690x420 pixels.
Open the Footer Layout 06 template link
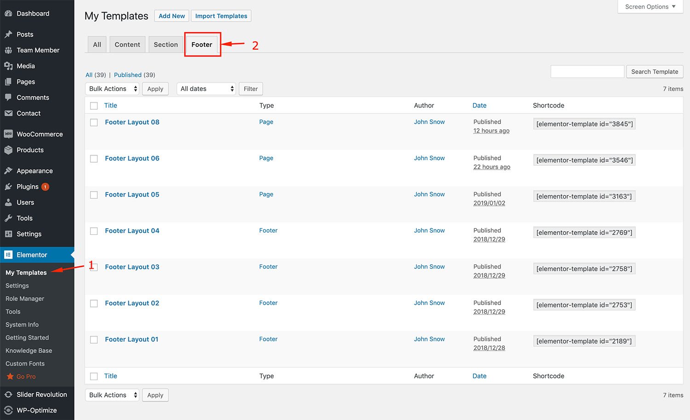point(132,159)
